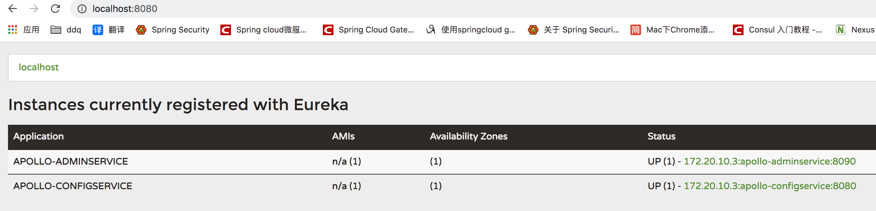The image size is (876, 211).
Task: Click the browser forward arrow
Action: pos(34,9)
